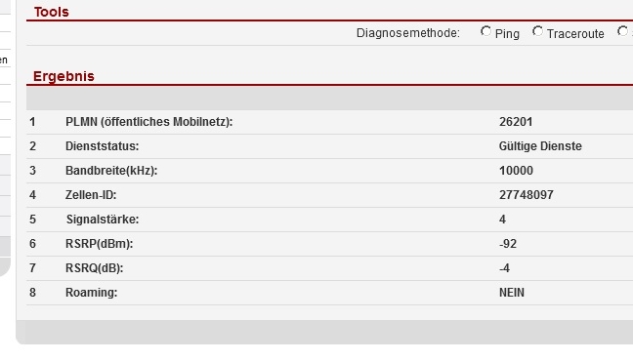
Task: Click the RSRQ(dB) row label
Action: tap(95, 268)
